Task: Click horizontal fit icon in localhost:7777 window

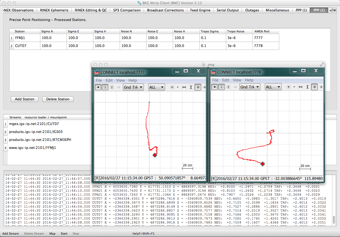Action: (184, 87)
